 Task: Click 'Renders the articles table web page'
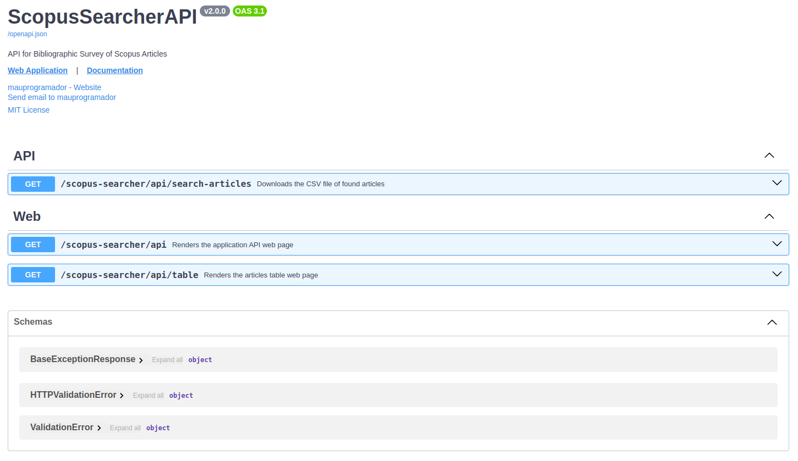[x=261, y=275]
